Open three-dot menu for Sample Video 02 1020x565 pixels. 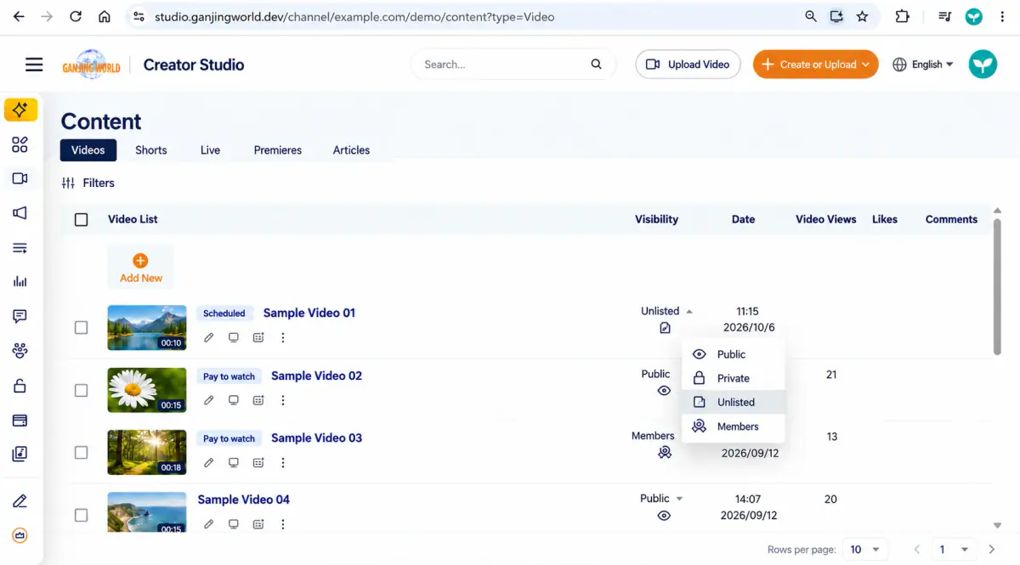point(283,400)
